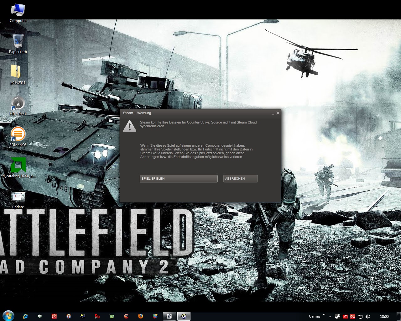This screenshot has height=321, width=401.
Task: Expand the Games toolbar chevron
Action: pyautogui.click(x=324, y=315)
